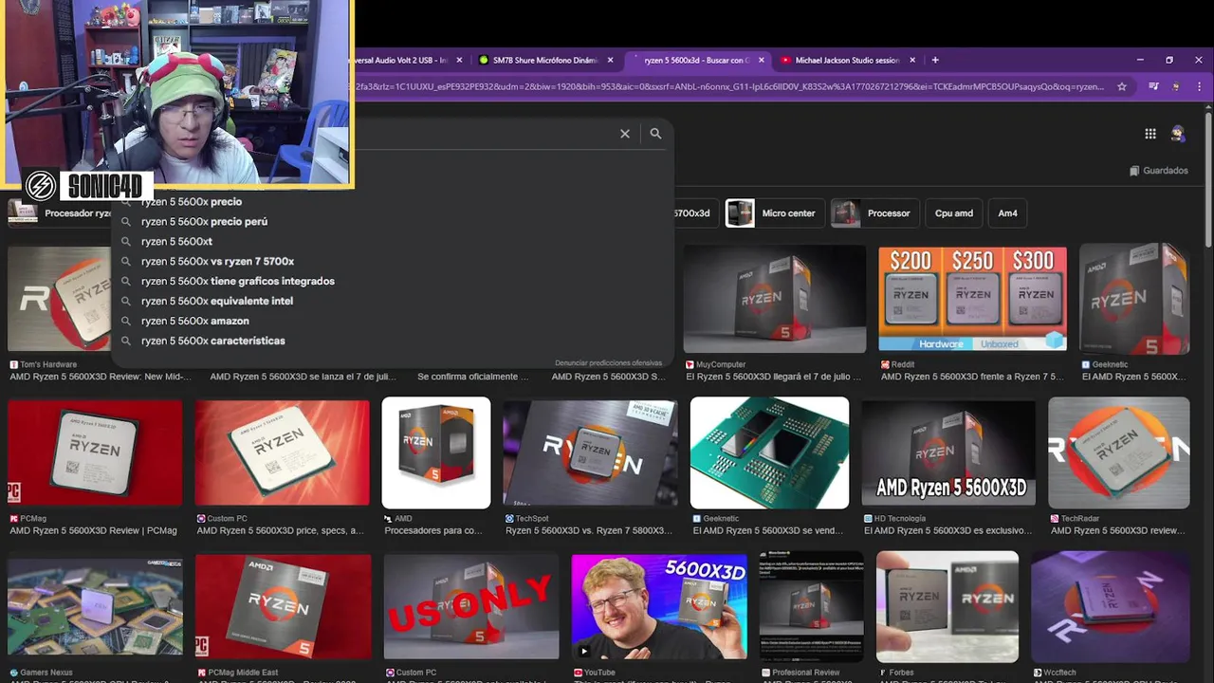
Task: Open top-row Geeknetic Ryzen box image
Action: (1134, 299)
